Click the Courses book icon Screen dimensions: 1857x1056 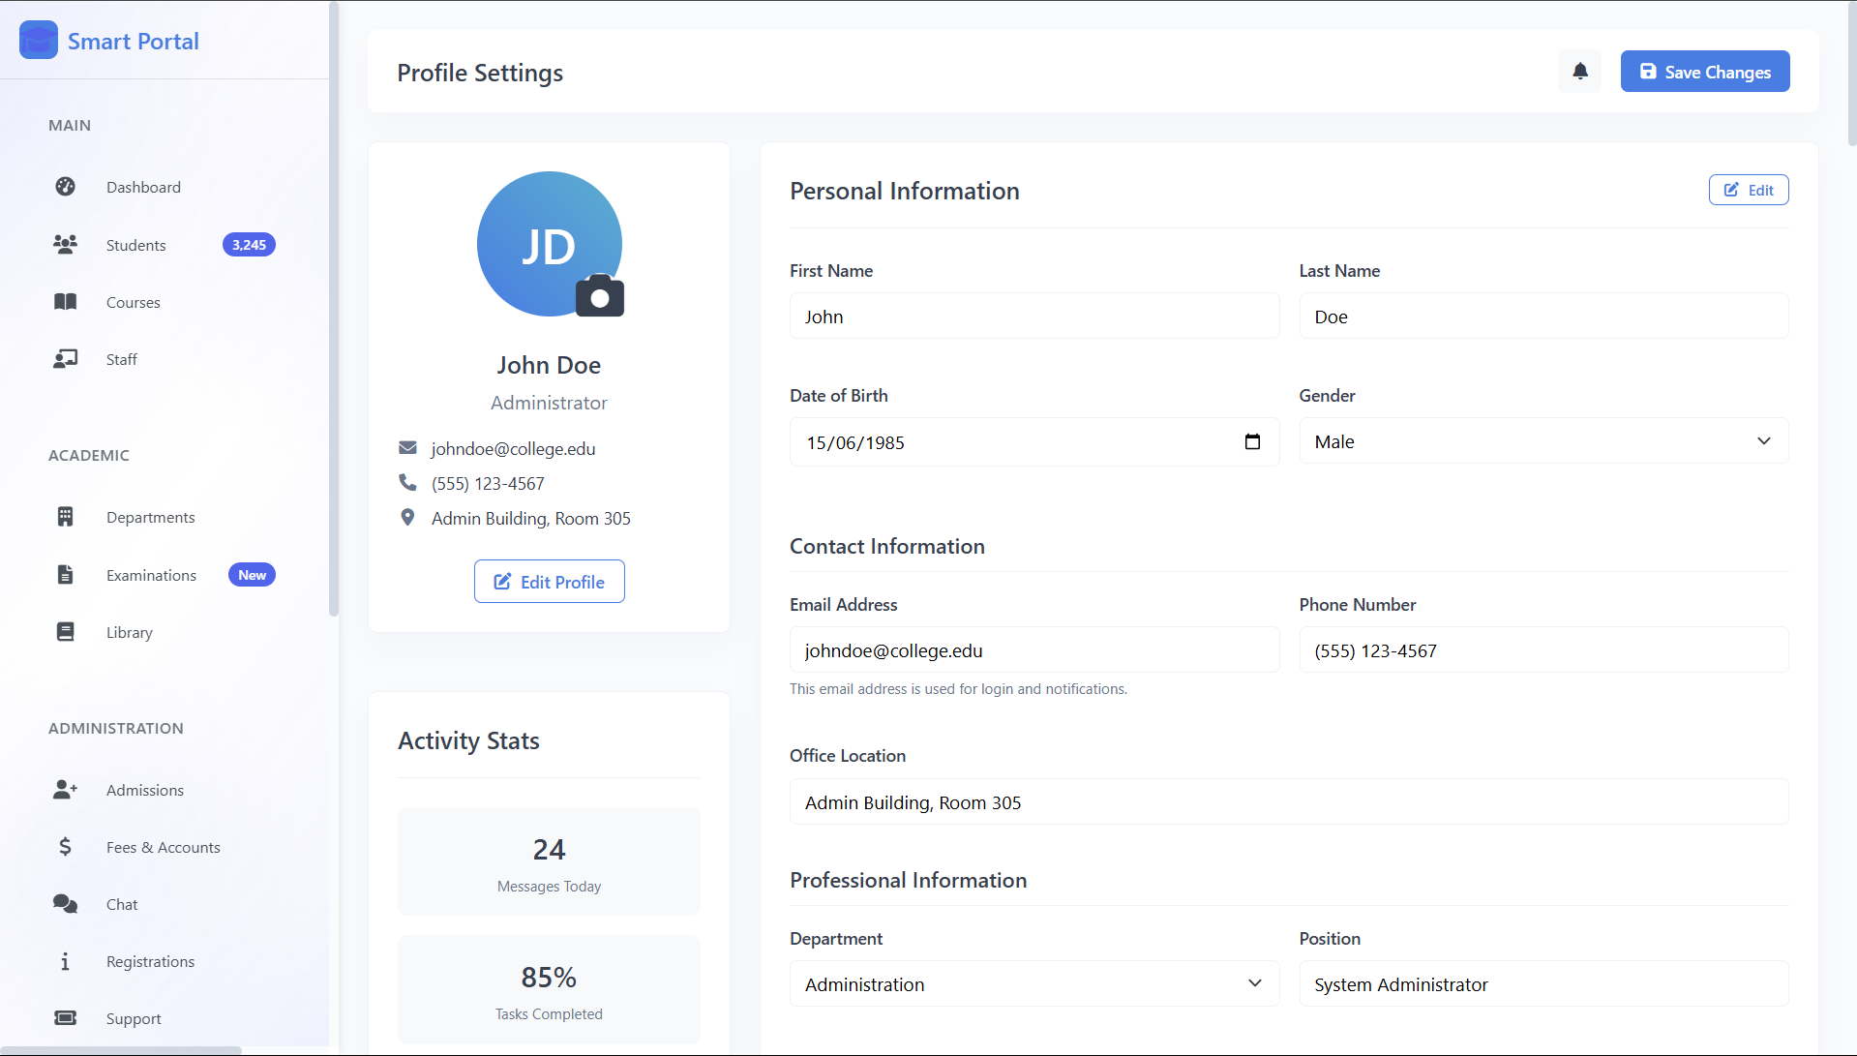pyautogui.click(x=65, y=302)
